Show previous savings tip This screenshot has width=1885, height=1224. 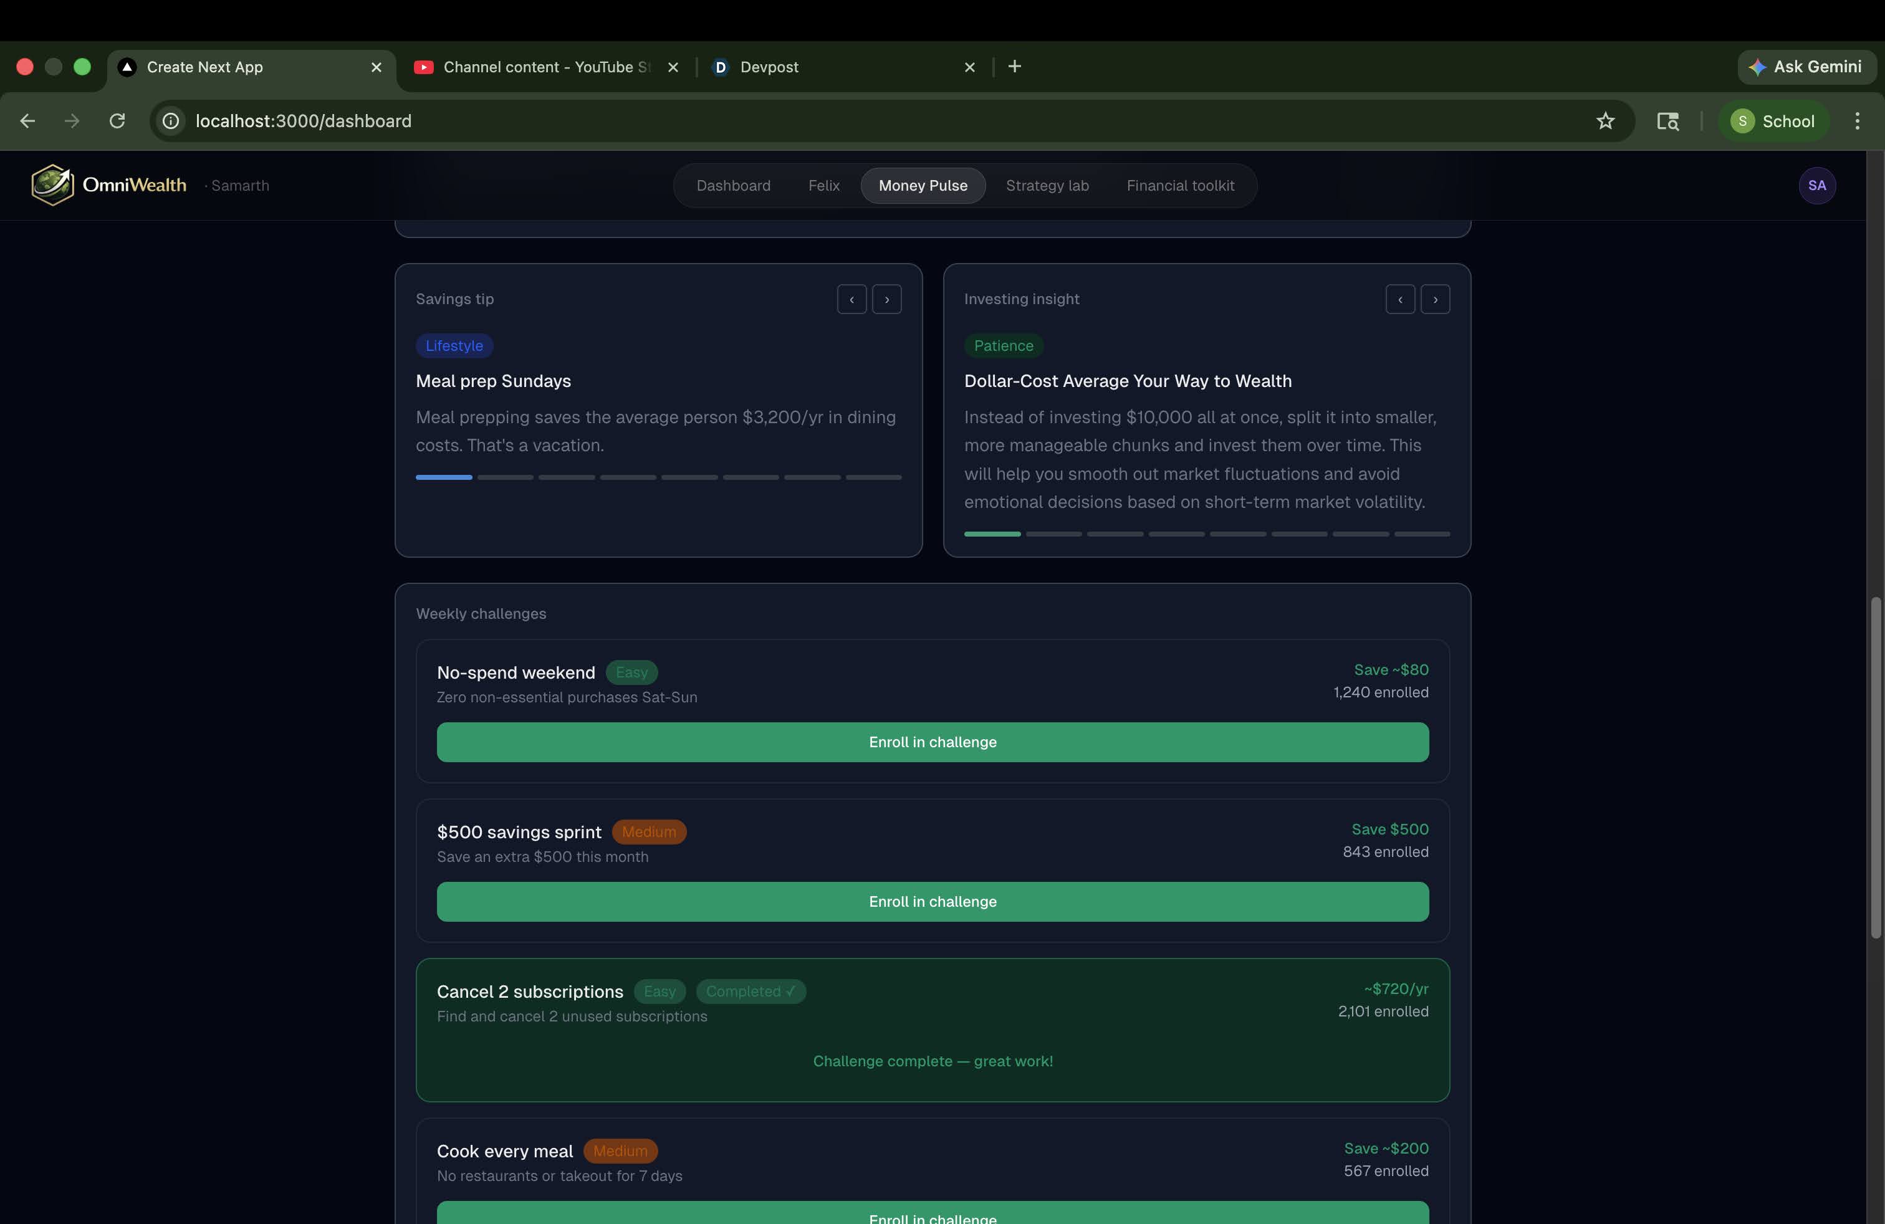pyautogui.click(x=851, y=299)
